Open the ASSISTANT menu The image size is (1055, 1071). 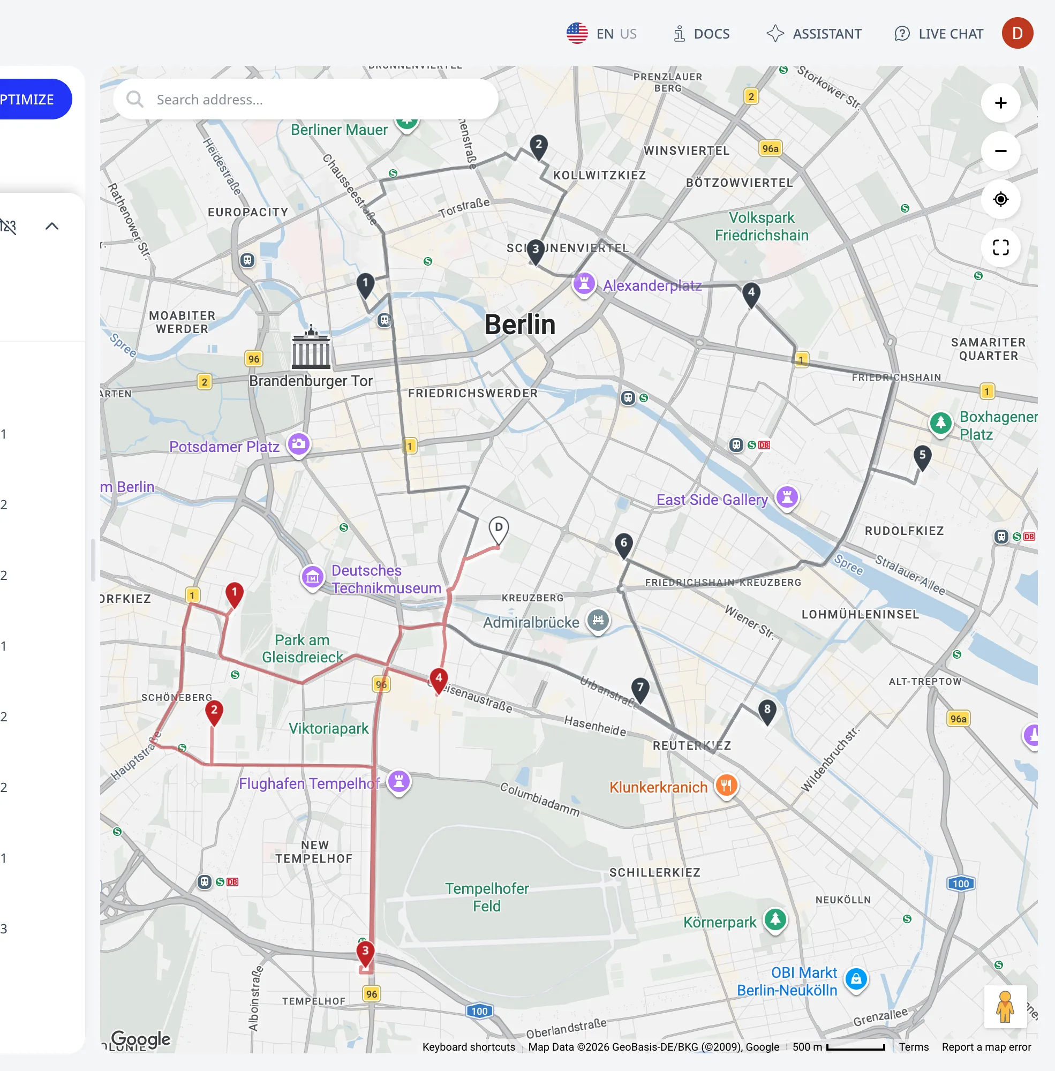(x=814, y=34)
